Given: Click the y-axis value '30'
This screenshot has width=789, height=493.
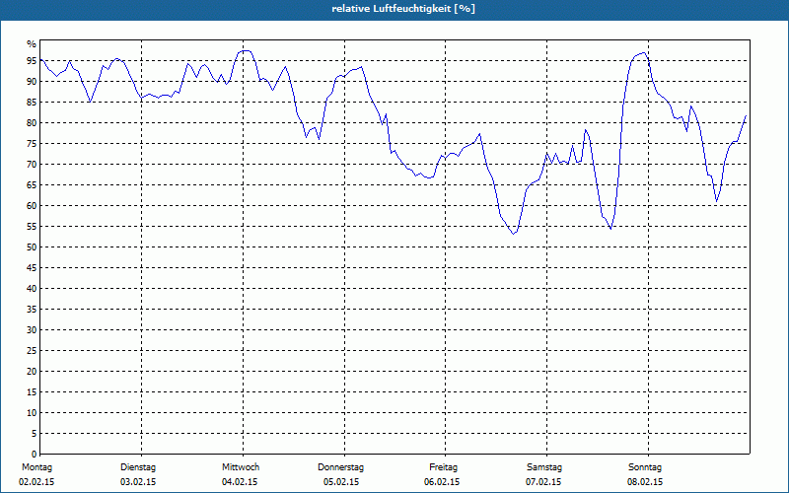Looking at the screenshot, I should click(x=32, y=330).
